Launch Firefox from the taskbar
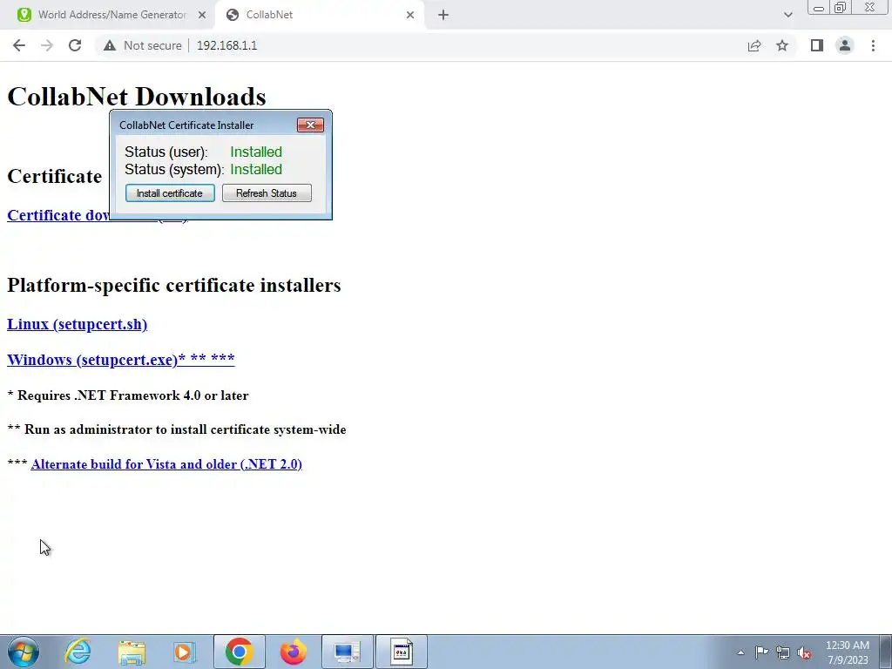This screenshot has width=892, height=669. pos(293,652)
